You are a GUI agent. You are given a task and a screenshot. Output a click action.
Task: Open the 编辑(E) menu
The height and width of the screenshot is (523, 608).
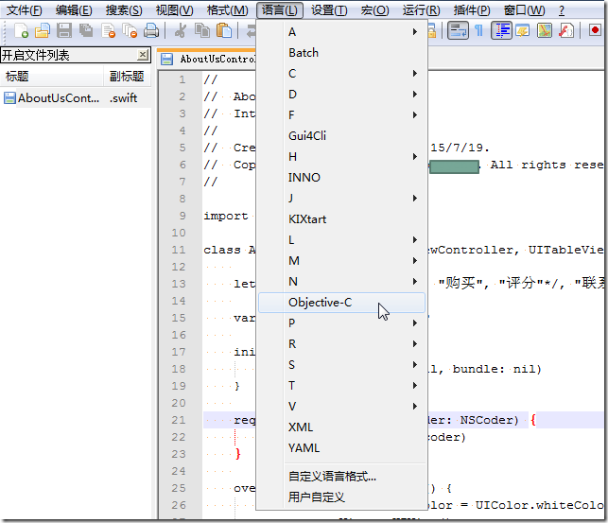tap(74, 10)
